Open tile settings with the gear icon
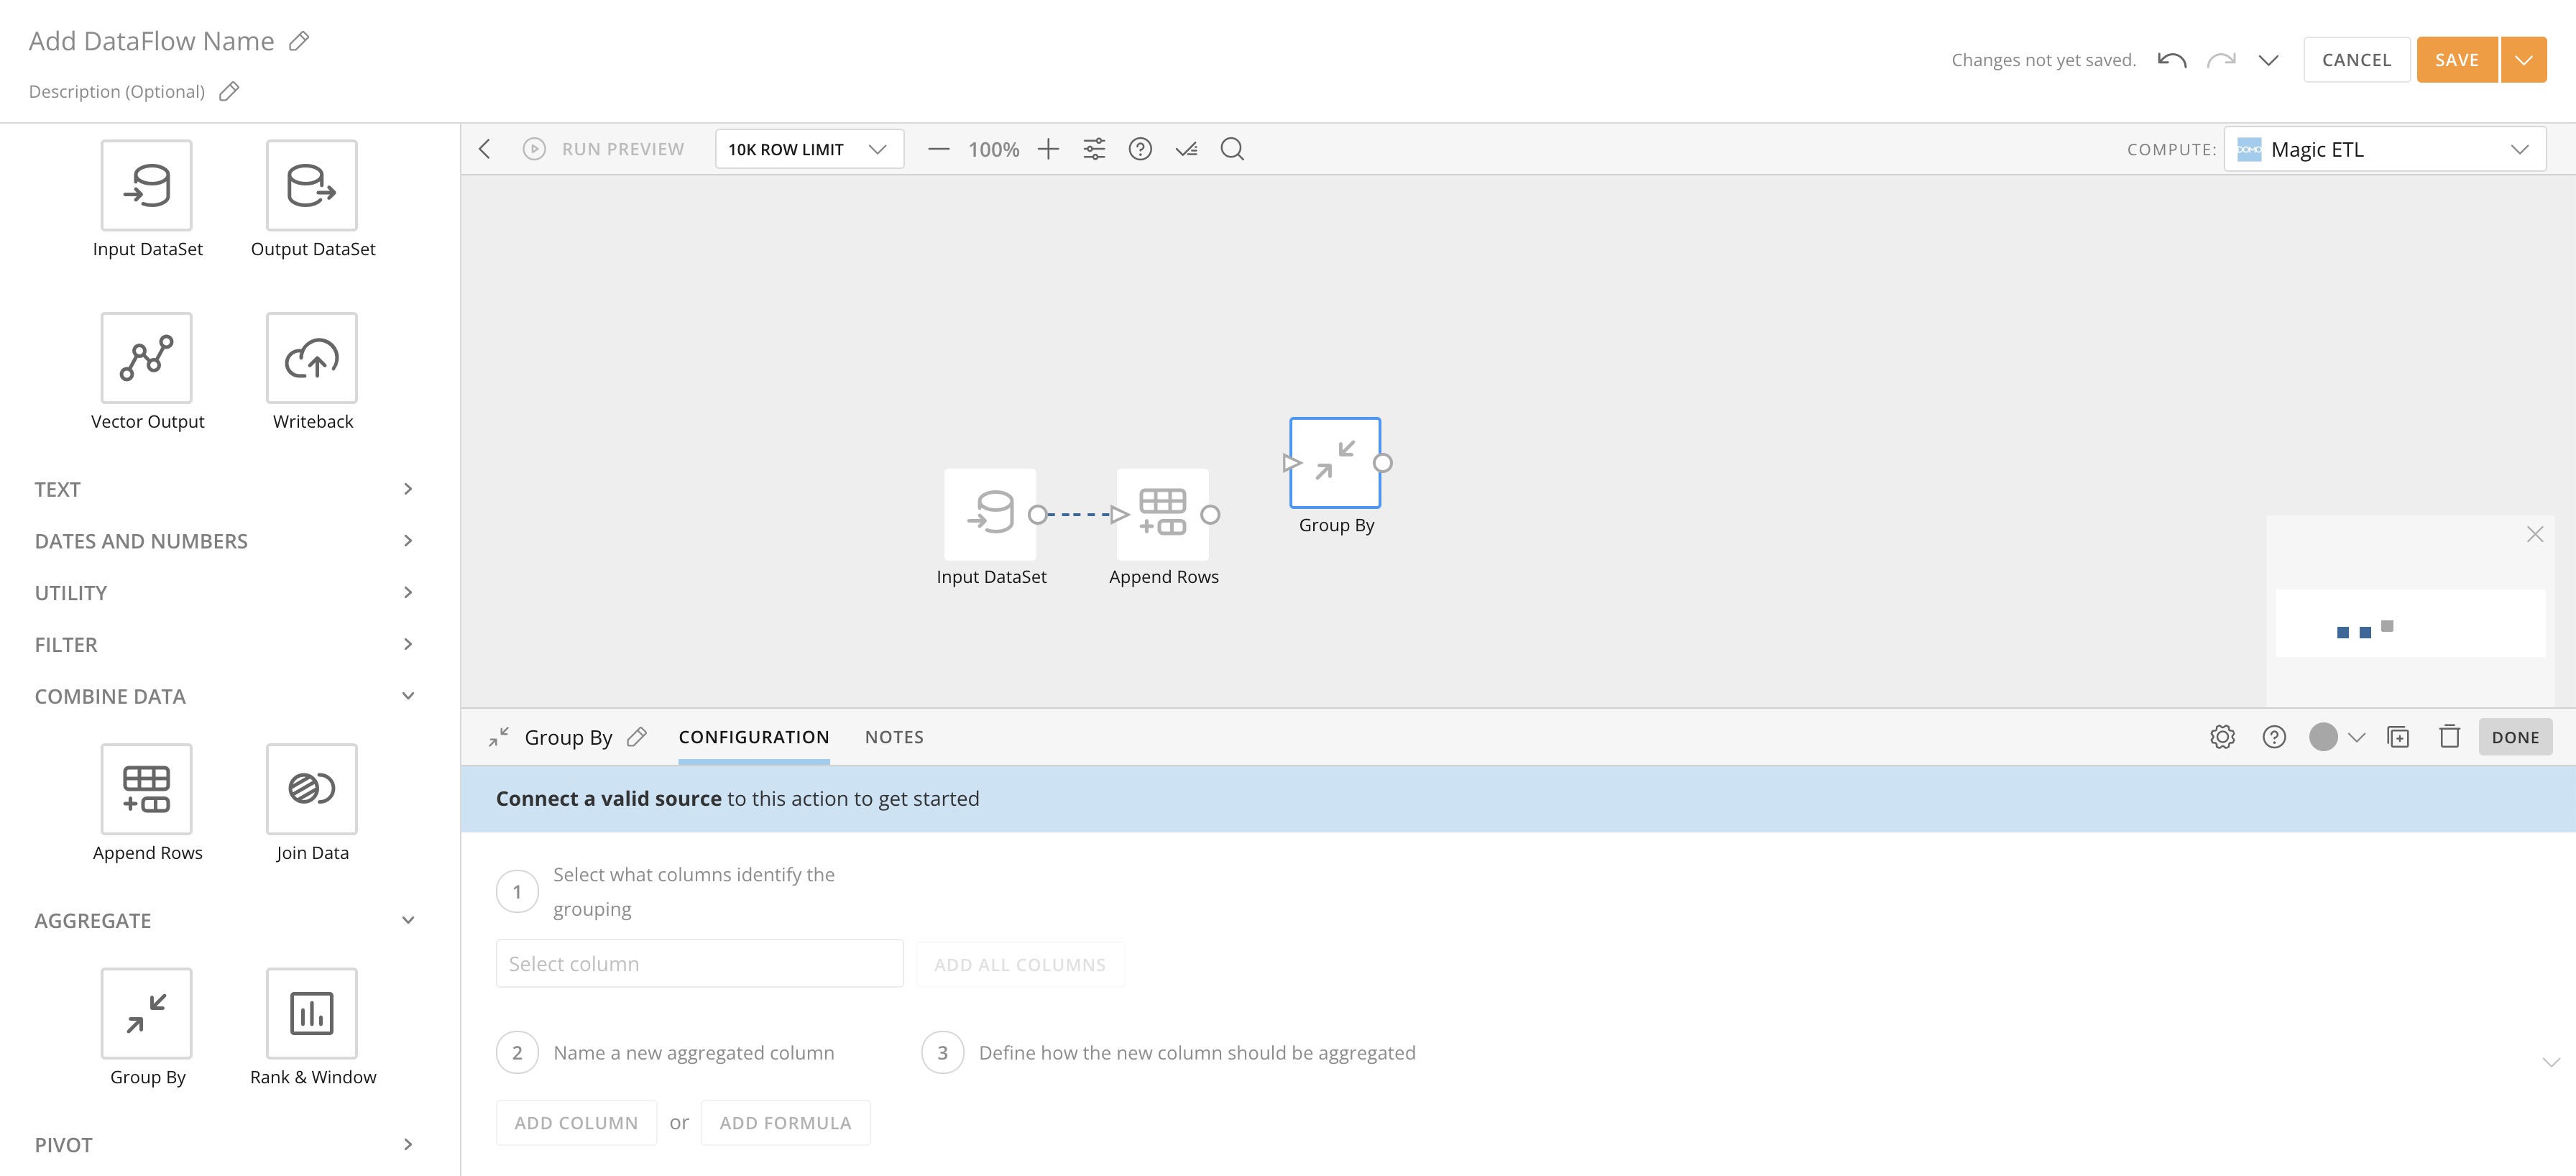The height and width of the screenshot is (1176, 2576). point(2222,736)
